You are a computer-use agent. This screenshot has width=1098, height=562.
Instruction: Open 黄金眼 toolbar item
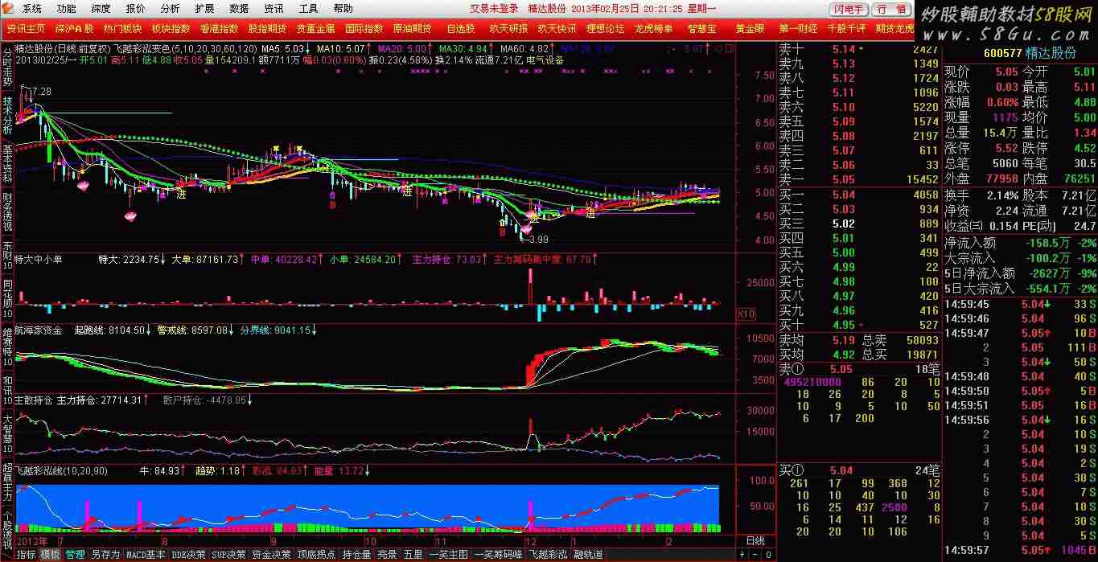750,28
